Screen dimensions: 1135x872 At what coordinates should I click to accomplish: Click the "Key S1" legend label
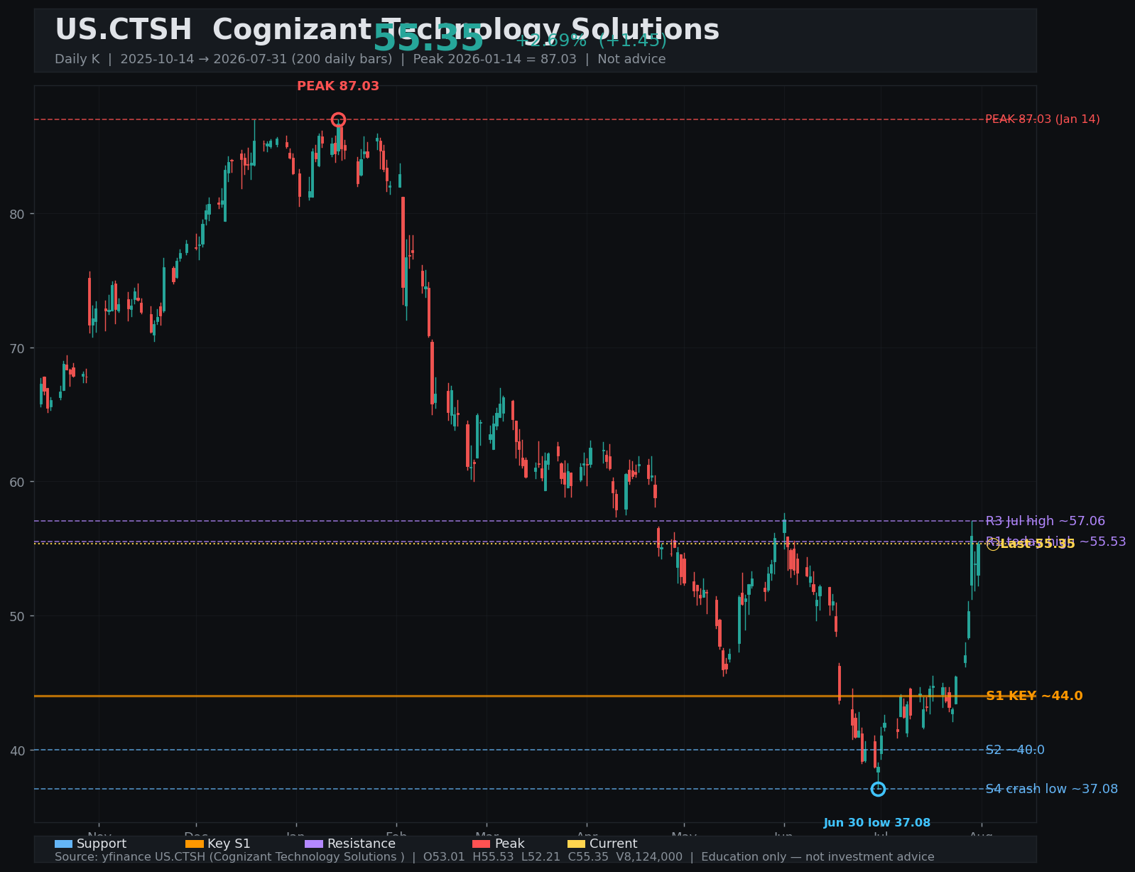229,844
